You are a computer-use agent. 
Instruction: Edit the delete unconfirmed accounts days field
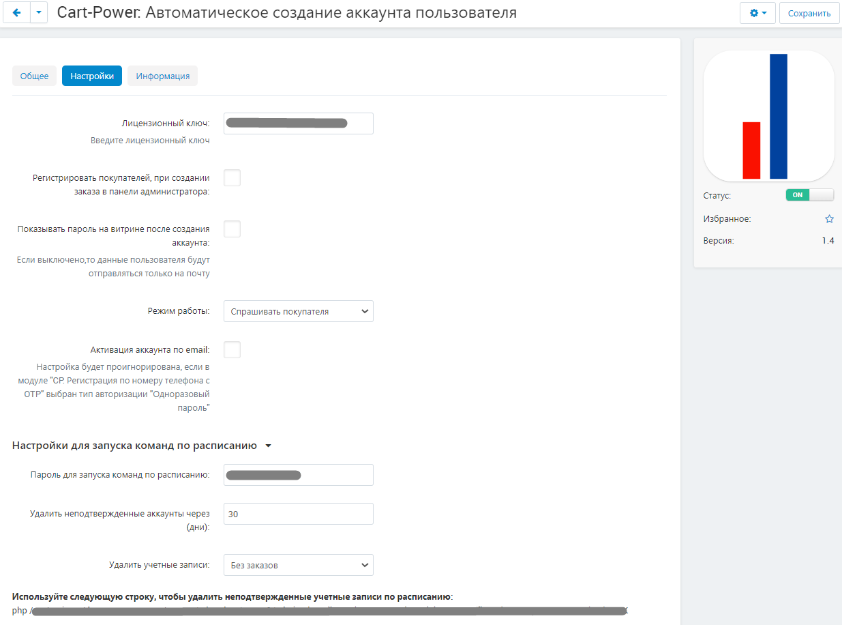[299, 514]
